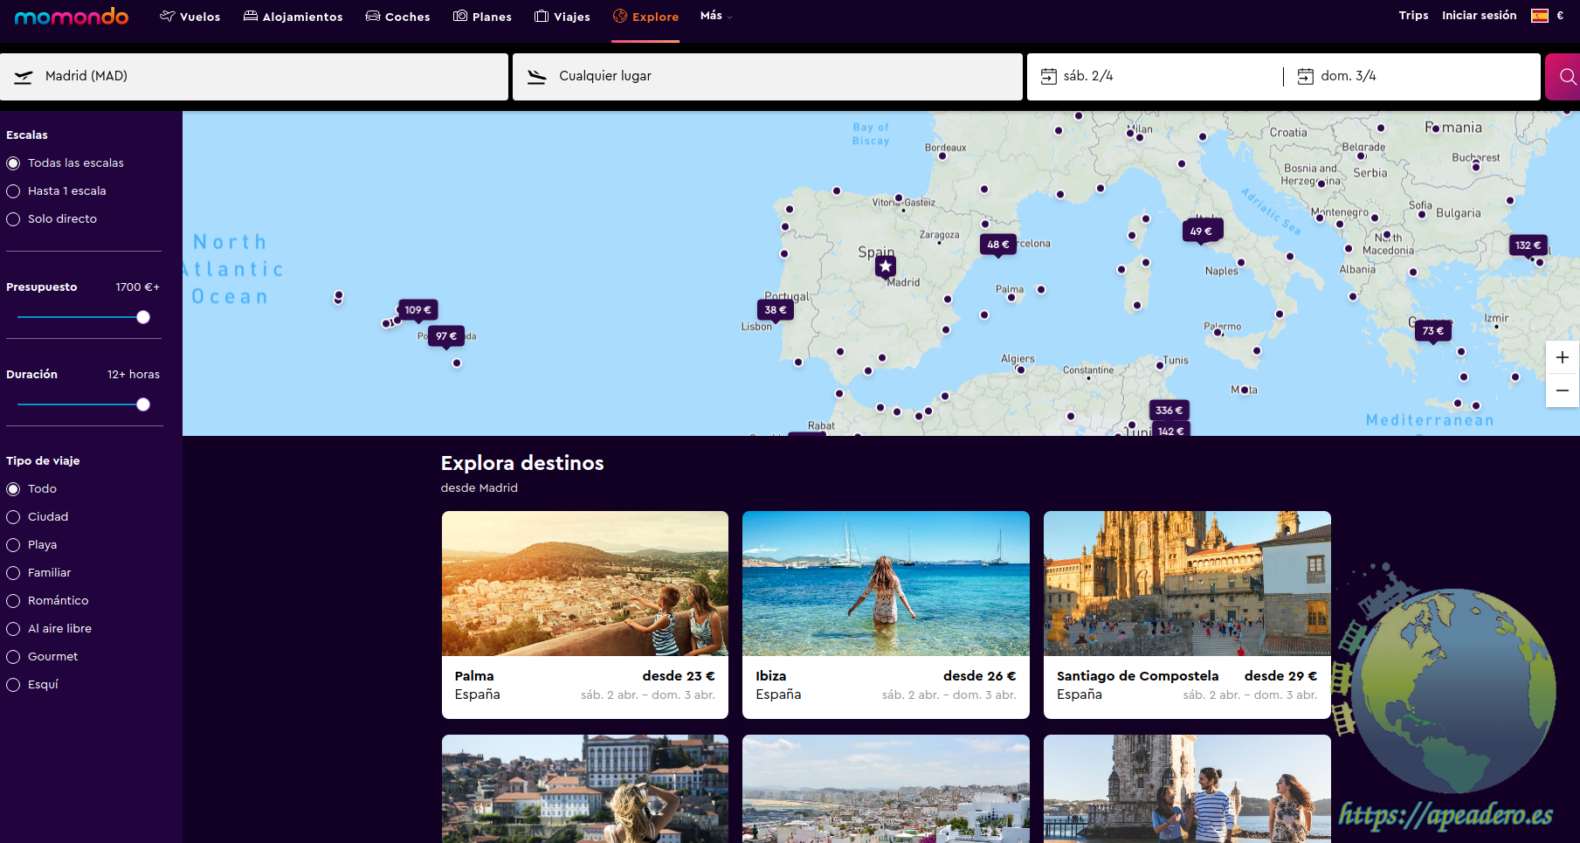Select the Solo directo radio option
Image resolution: width=1580 pixels, height=843 pixels.
[14, 219]
